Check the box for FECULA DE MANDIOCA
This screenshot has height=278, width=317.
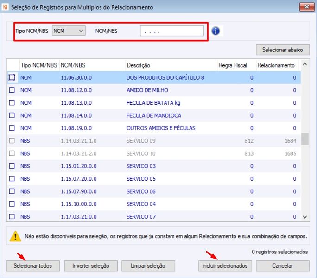pos(12,115)
